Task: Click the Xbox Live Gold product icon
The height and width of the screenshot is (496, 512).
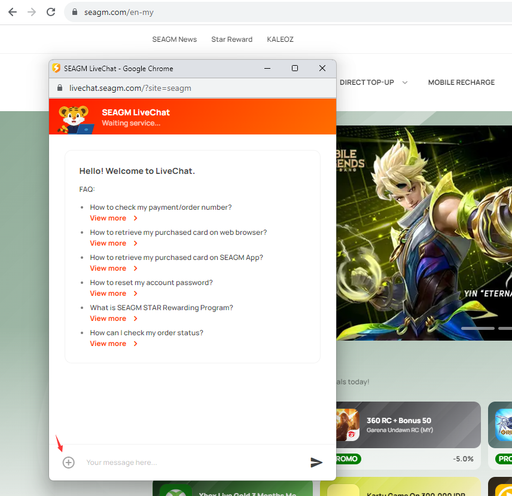Action: point(176,491)
